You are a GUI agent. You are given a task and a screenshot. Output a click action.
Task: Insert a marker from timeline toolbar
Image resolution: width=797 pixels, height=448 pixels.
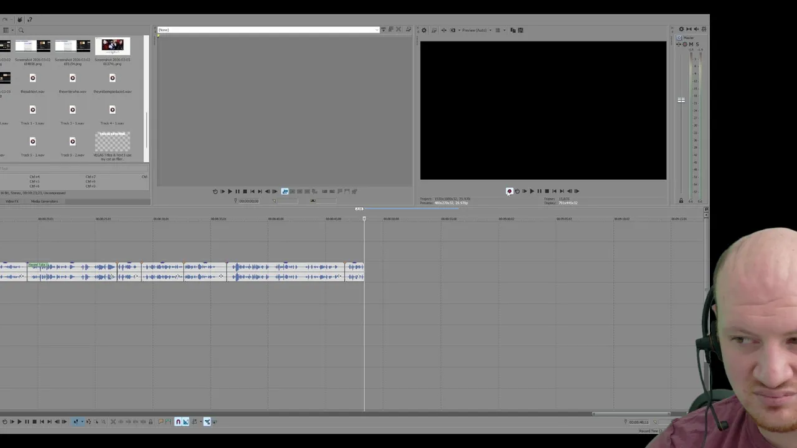pos(161,421)
